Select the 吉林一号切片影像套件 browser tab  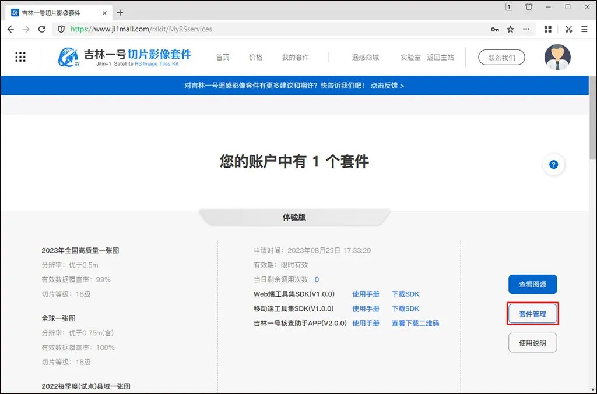(59, 13)
